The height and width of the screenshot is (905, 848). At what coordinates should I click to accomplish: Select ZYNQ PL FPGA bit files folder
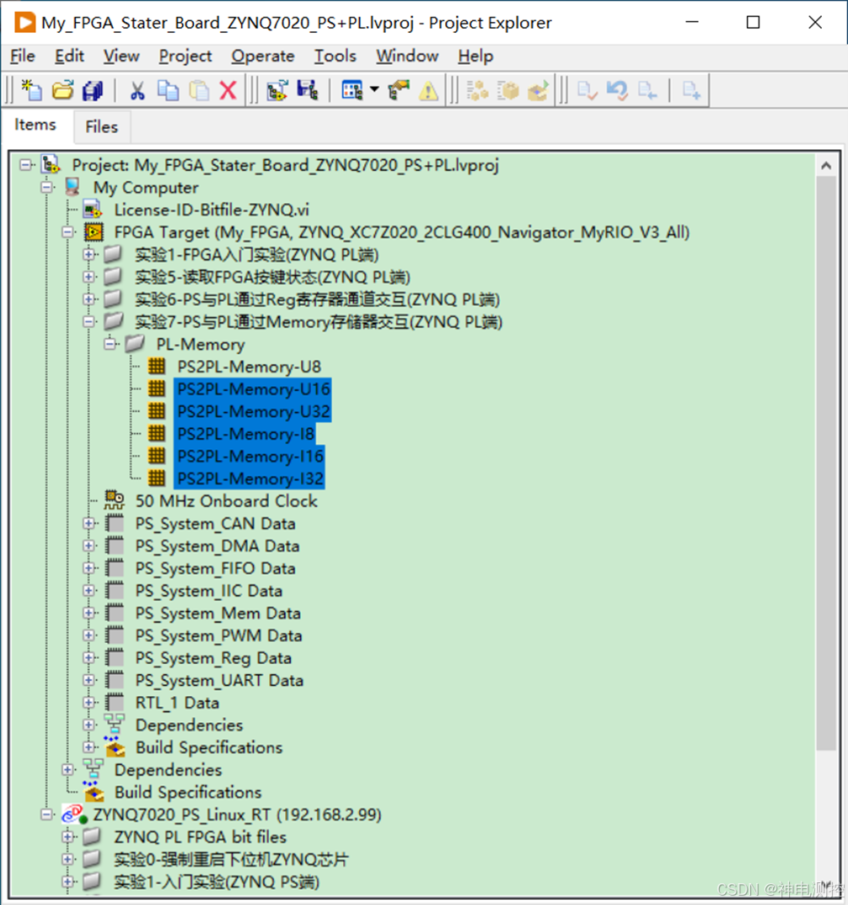tap(200, 837)
